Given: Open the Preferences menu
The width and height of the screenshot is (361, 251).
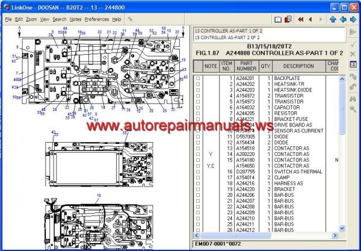Looking at the screenshot, I should pyautogui.click(x=97, y=20).
